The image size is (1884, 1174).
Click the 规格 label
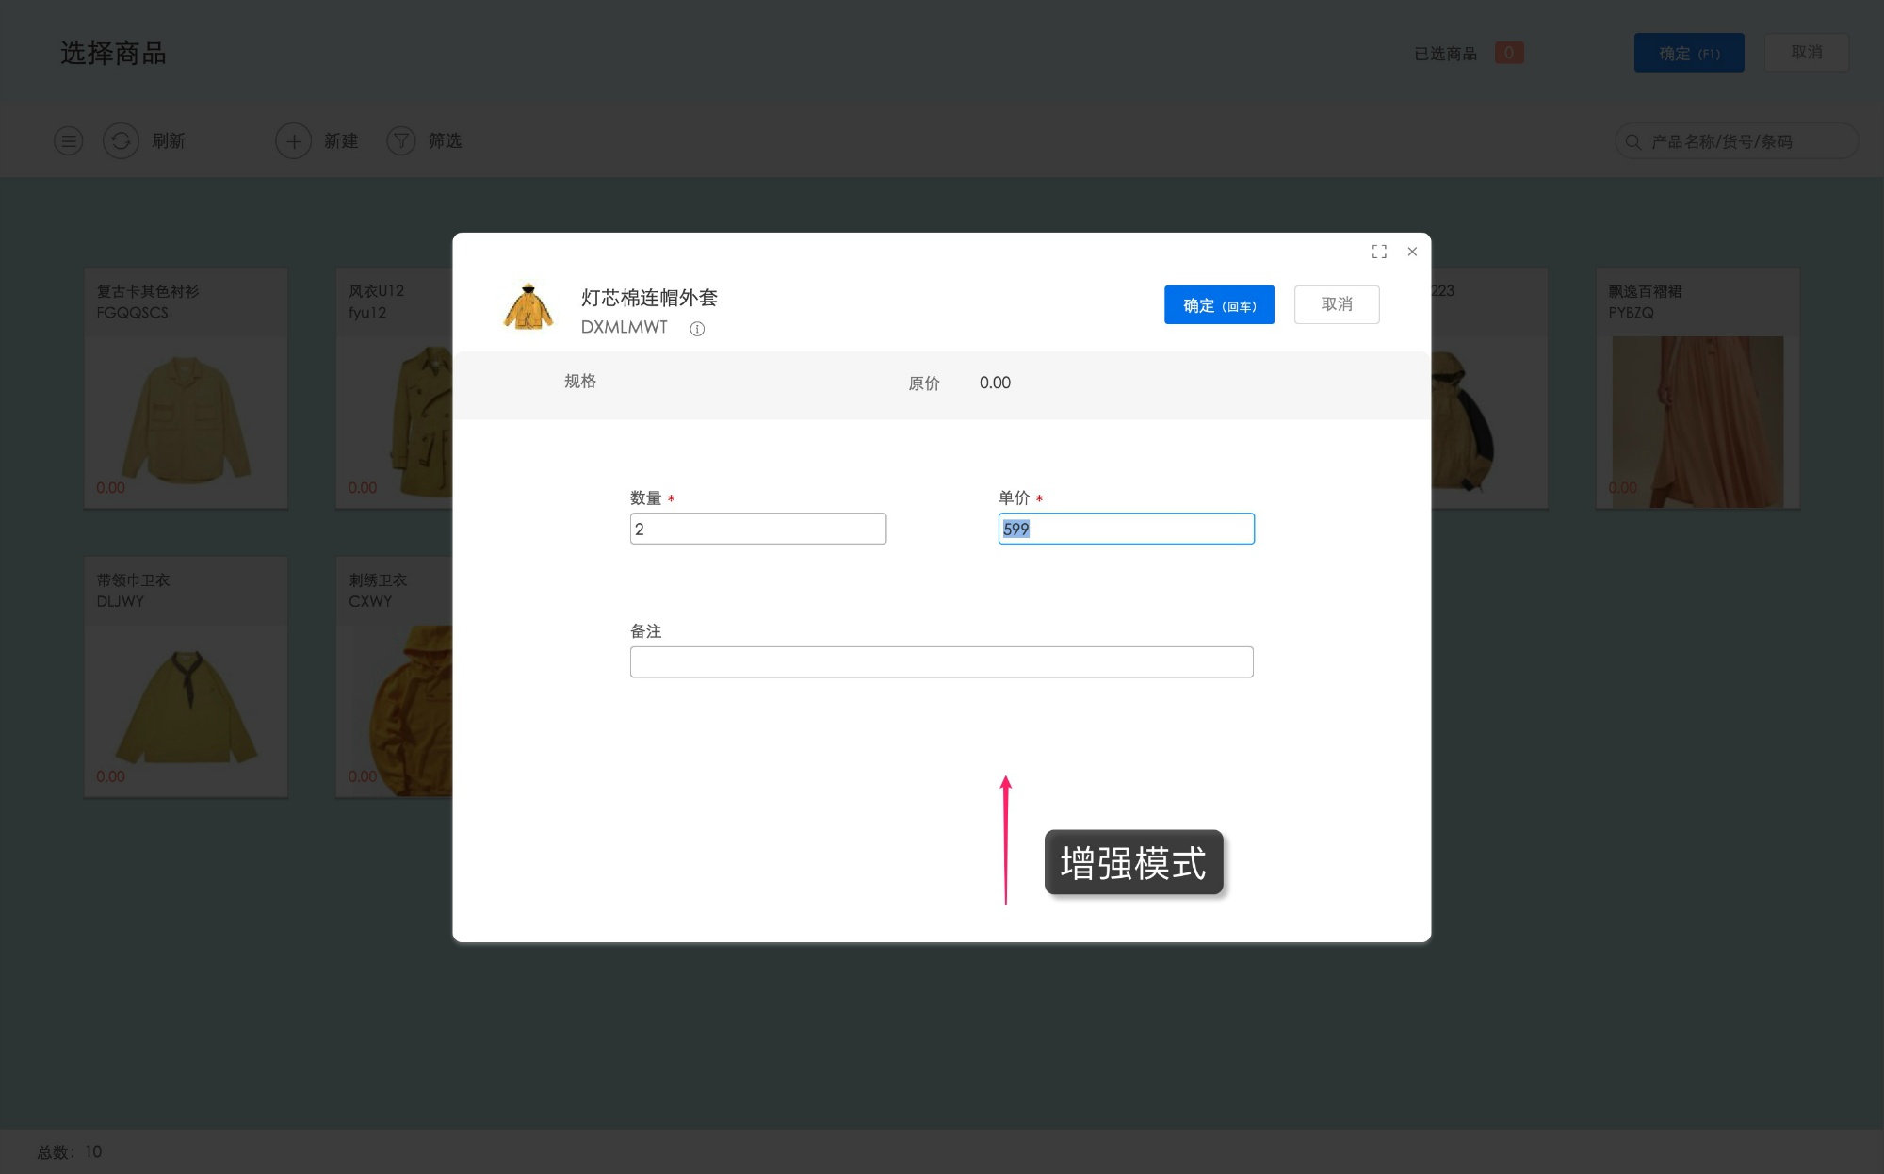[580, 382]
